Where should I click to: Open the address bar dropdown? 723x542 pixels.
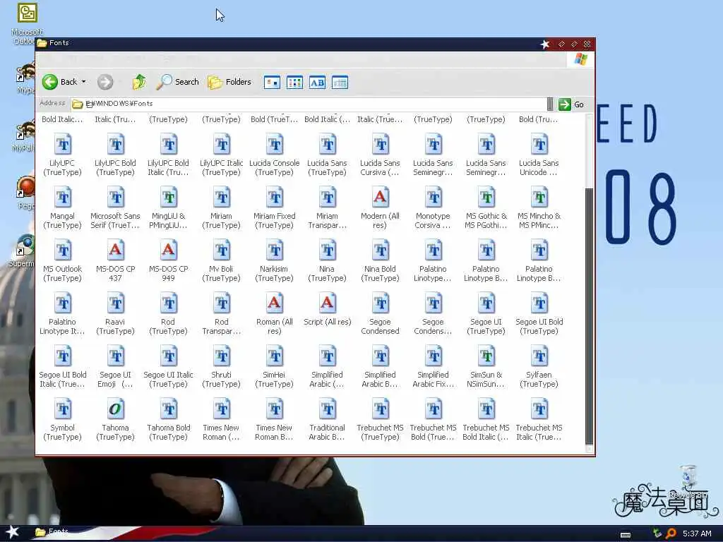click(549, 104)
